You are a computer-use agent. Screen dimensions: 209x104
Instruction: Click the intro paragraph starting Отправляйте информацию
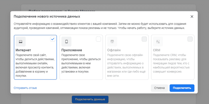pos(100,26)
